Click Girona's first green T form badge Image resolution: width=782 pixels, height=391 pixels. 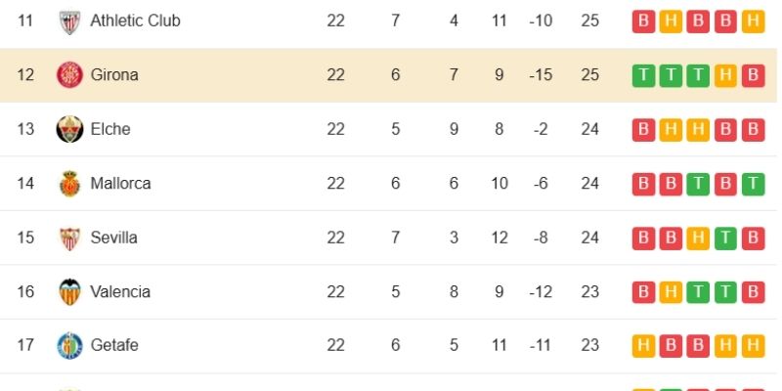click(x=643, y=74)
